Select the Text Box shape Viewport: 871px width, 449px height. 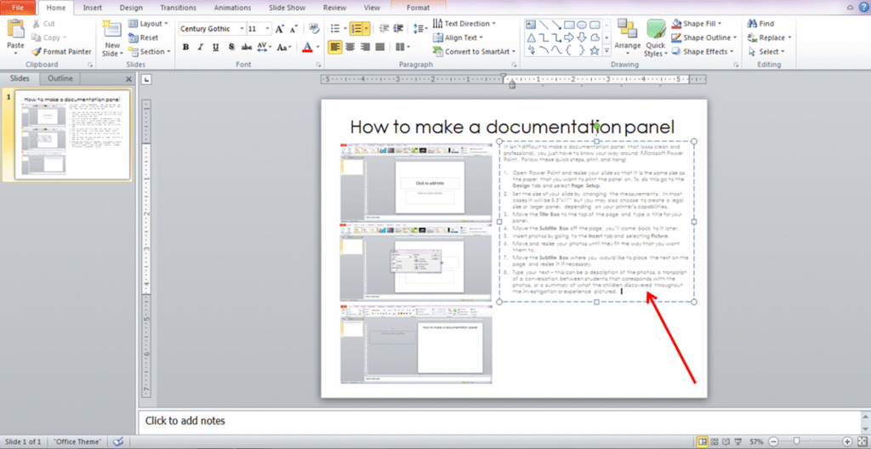531,25
